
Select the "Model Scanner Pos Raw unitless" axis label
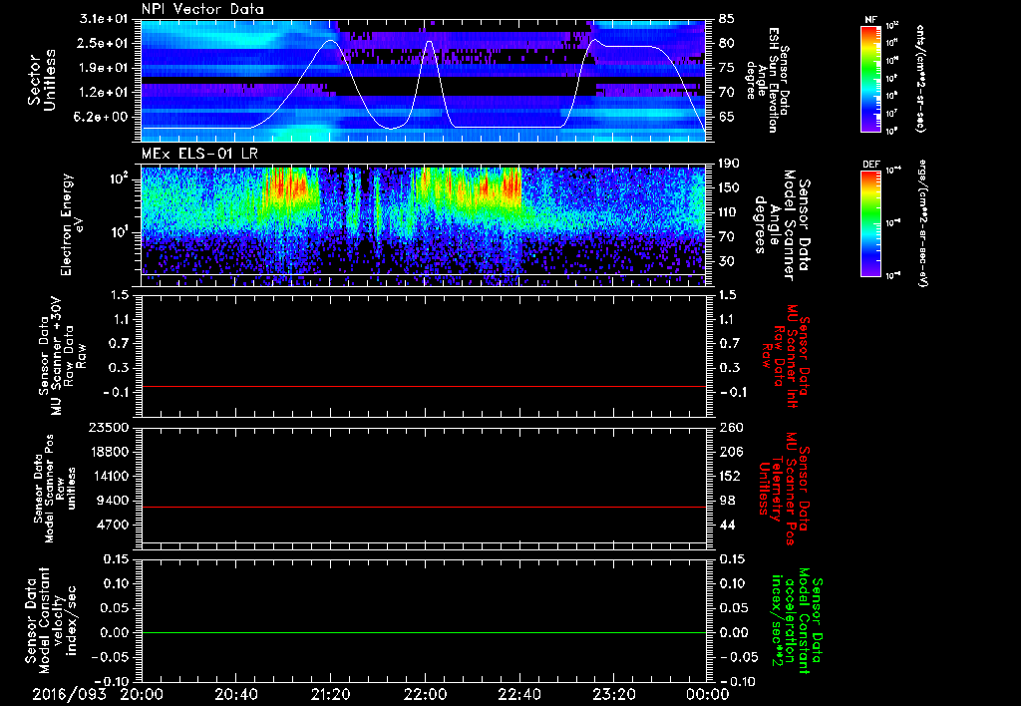[55, 489]
